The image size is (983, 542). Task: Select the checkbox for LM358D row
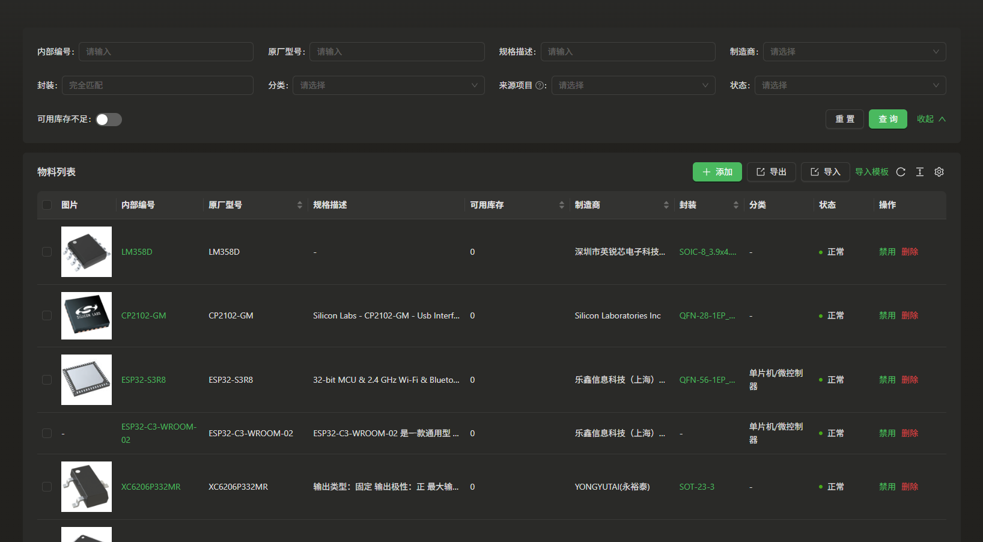tap(47, 252)
